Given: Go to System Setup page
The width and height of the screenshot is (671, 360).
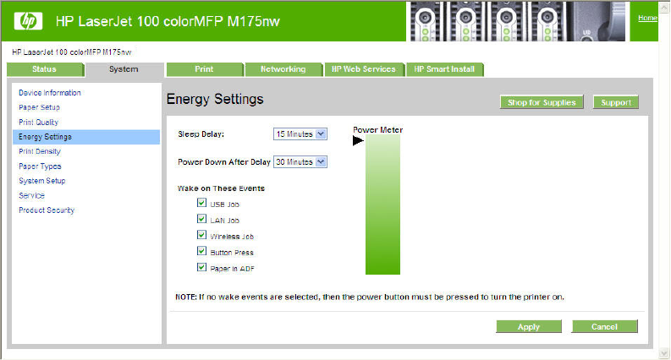Looking at the screenshot, I should [x=42, y=181].
